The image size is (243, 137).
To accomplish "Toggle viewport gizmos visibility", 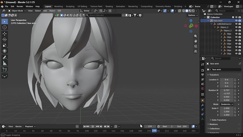I will click(165, 11).
